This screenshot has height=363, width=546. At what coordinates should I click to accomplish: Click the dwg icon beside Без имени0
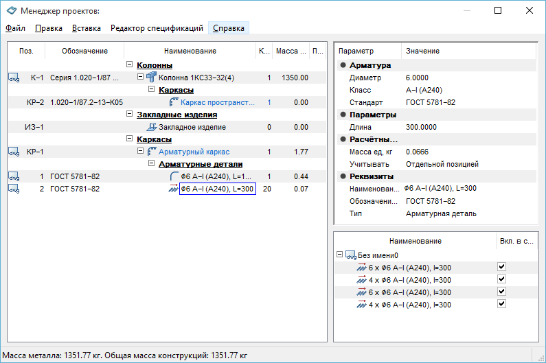pos(350,255)
